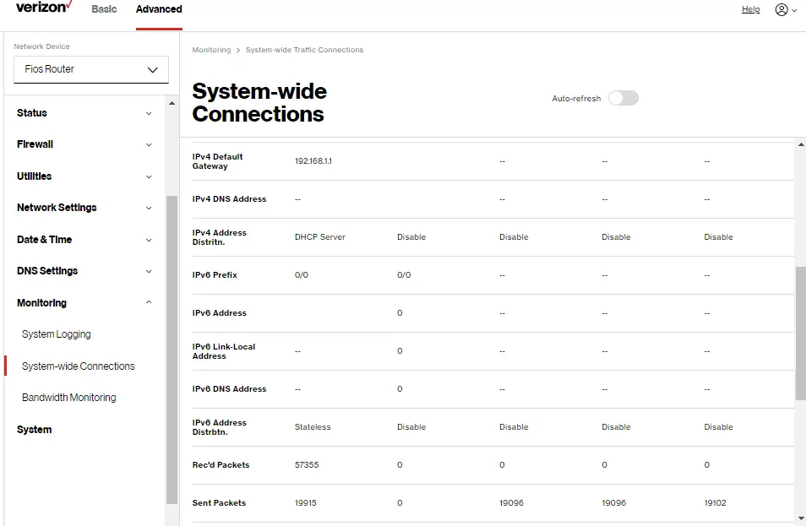Open the Help link
This screenshot has height=526, width=806.
750,9
